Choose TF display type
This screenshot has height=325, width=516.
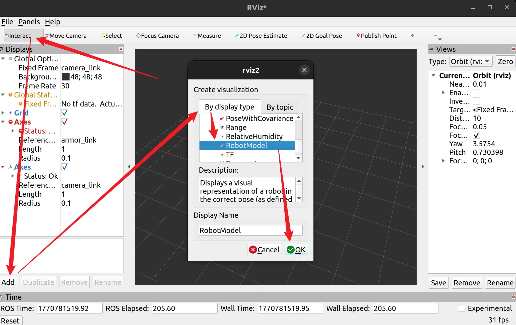(x=230, y=154)
